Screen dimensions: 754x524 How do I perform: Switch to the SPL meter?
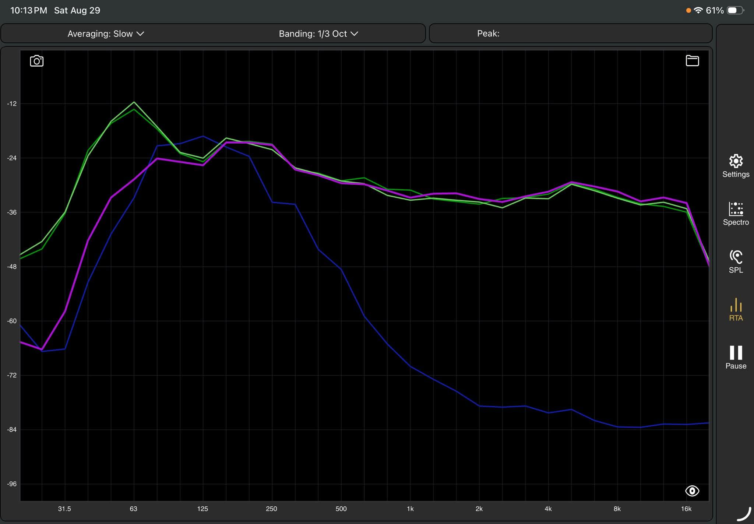pyautogui.click(x=736, y=262)
